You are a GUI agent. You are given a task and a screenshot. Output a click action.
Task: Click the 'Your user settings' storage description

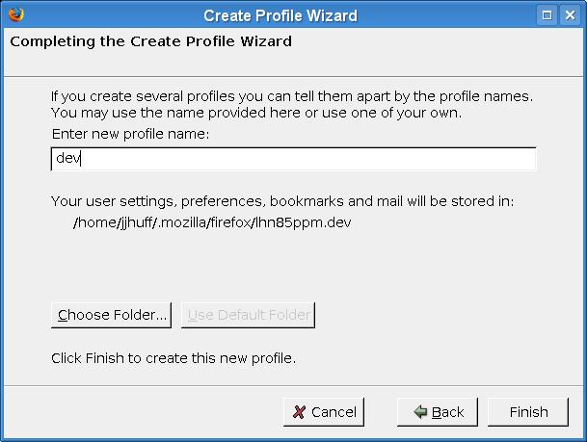pyautogui.click(x=282, y=201)
